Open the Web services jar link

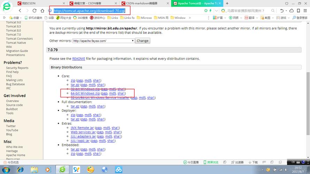point(83,132)
